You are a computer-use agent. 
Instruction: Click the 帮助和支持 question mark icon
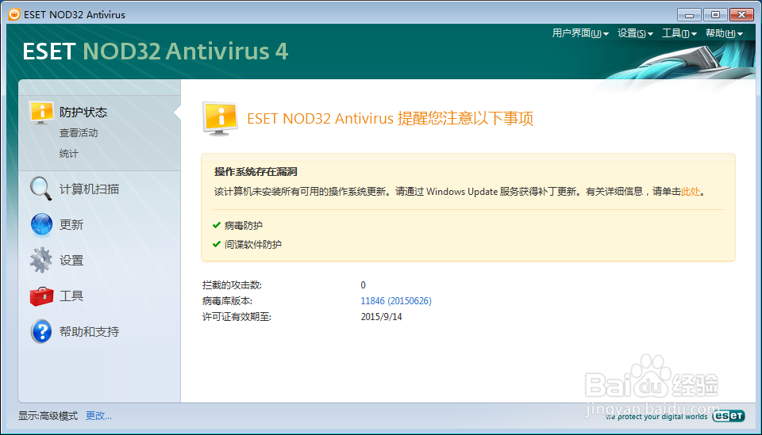tap(41, 332)
